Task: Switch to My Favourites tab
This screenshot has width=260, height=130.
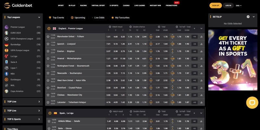Action: pos(120,18)
